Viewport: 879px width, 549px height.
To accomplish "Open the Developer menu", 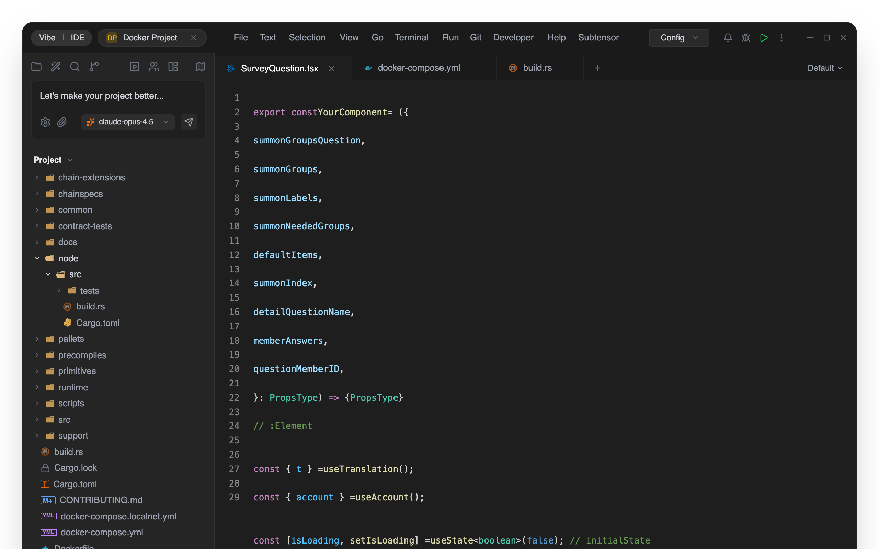I will coord(513,38).
